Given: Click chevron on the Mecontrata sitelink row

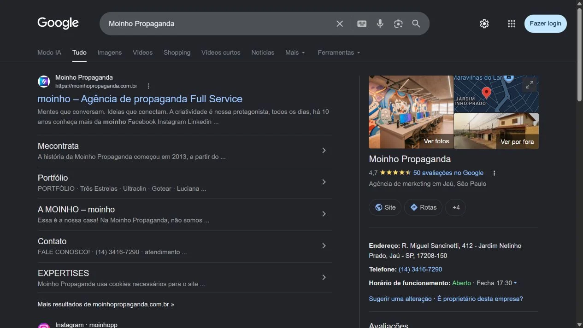Looking at the screenshot, I should (324, 151).
